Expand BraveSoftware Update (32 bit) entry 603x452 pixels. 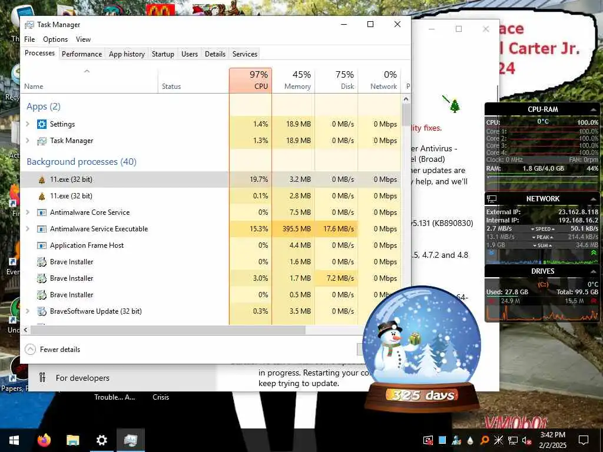[28, 311]
